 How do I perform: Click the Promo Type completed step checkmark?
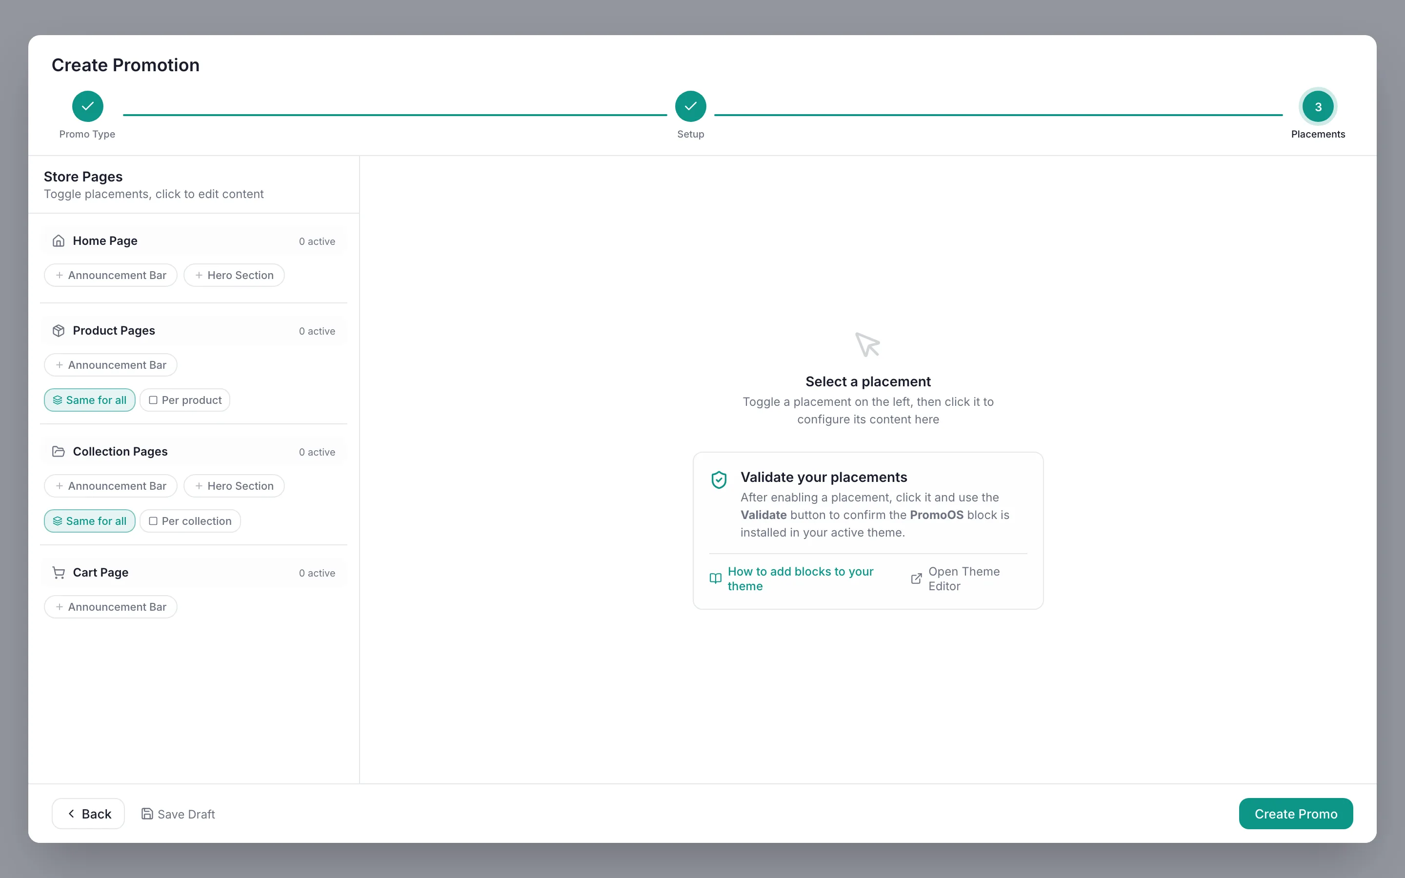[x=87, y=106]
